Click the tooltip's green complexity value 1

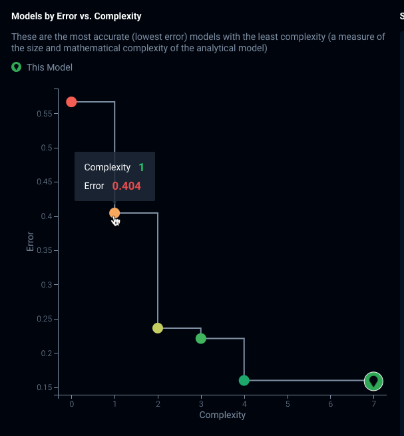[141, 167]
